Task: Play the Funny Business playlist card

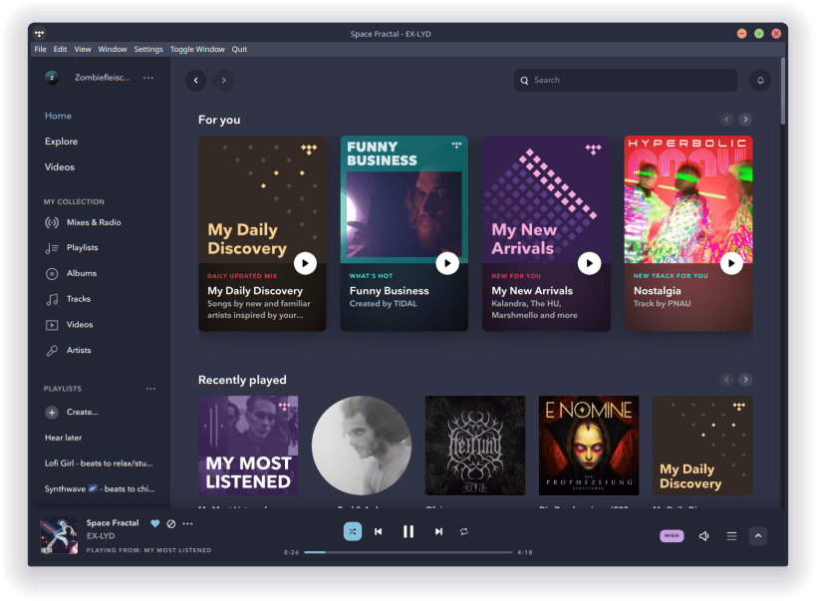Action: [x=447, y=263]
